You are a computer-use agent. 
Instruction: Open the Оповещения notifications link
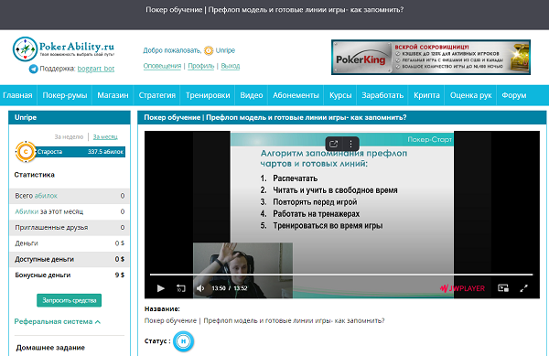coord(162,66)
